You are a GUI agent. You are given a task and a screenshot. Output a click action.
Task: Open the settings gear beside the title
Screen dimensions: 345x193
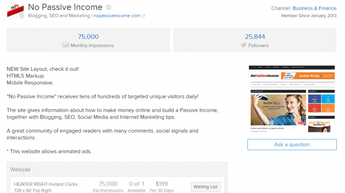pyautogui.click(x=109, y=7)
